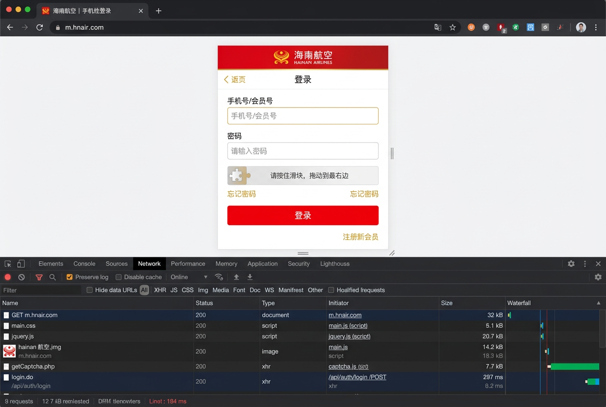Enable or disable Preserve log
The width and height of the screenshot is (606, 407).
pos(70,277)
